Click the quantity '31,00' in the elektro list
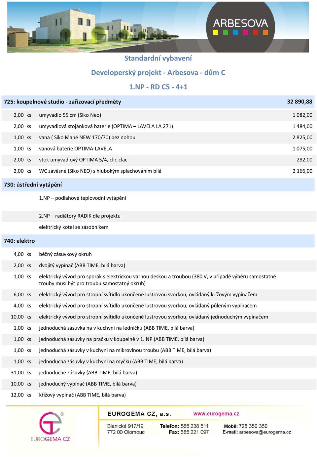This screenshot has width=317, height=457. [17, 373]
